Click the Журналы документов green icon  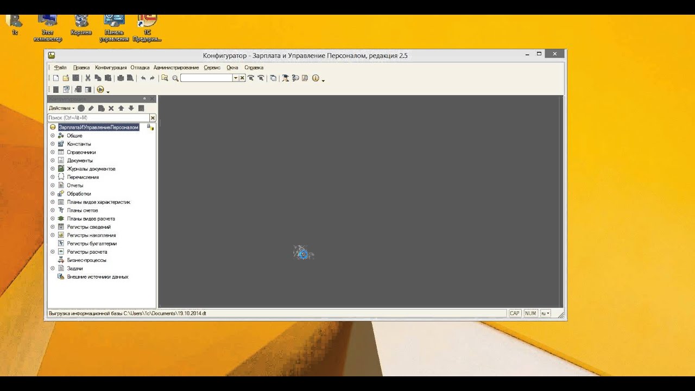(61, 169)
